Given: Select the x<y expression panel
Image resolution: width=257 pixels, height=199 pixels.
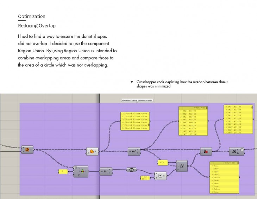Looking at the screenshot, I should coord(162,163).
